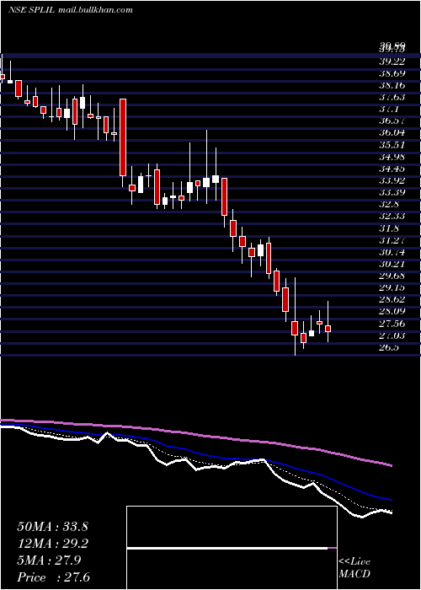Click the <<Live label
421x590 pixels.
(354, 562)
